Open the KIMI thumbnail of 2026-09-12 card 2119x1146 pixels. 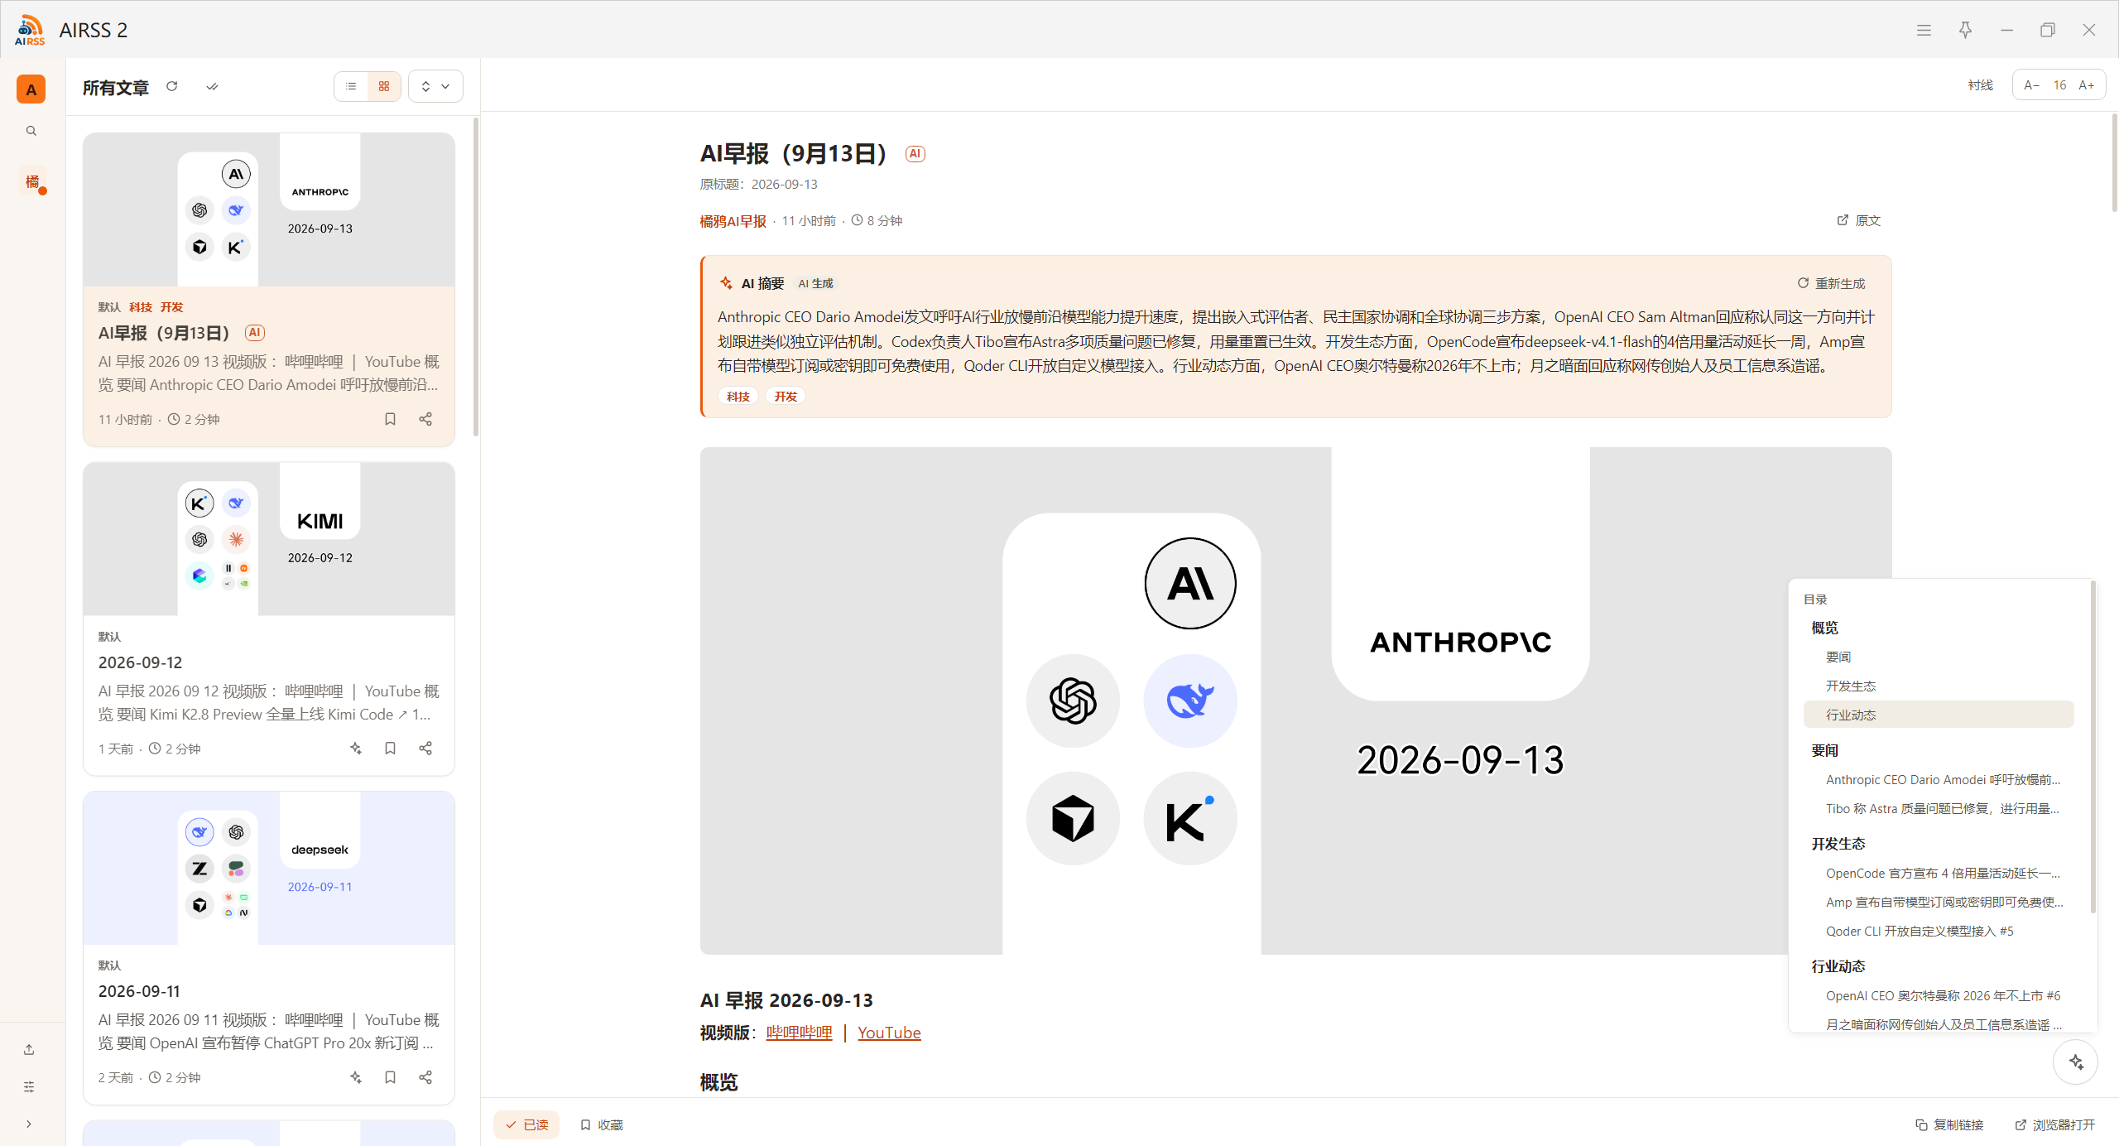(x=269, y=539)
